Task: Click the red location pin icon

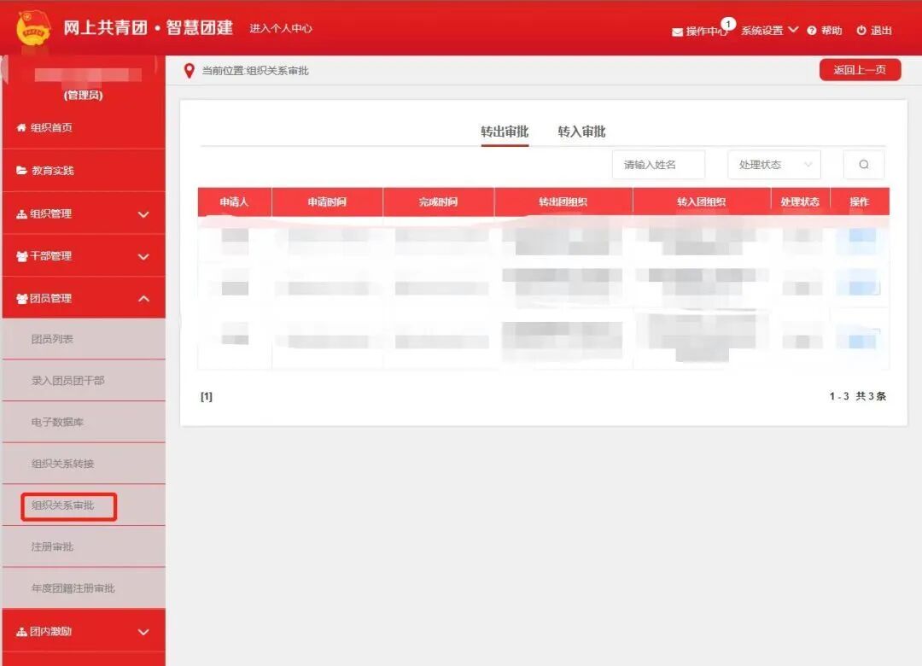Action: [189, 71]
